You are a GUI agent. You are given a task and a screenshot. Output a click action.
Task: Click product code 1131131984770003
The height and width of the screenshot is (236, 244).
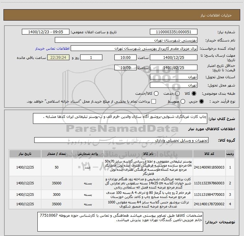pos(209,195)
